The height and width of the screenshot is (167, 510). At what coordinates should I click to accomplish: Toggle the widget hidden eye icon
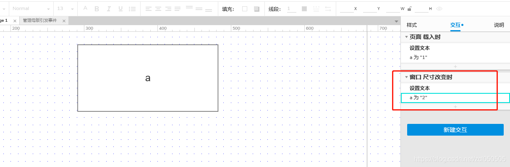[x=439, y=8]
